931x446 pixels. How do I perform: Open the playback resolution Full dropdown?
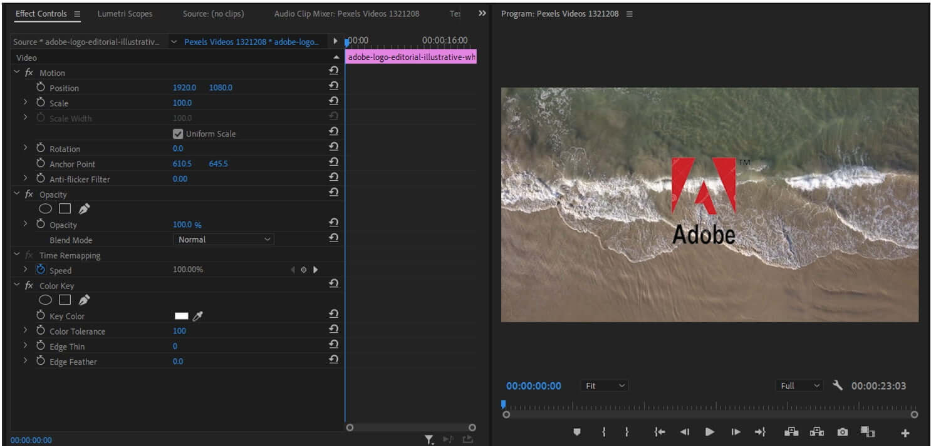[x=799, y=386]
